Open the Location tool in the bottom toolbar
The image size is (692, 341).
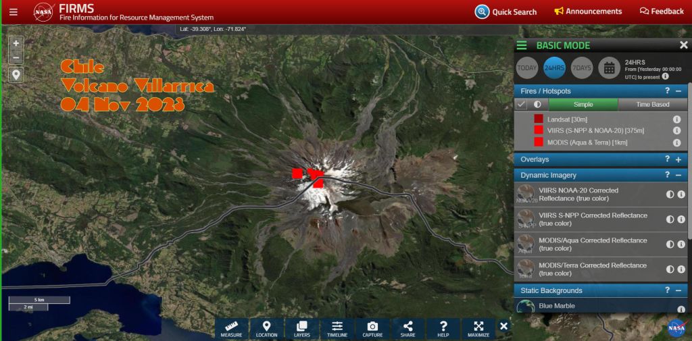tap(266, 329)
